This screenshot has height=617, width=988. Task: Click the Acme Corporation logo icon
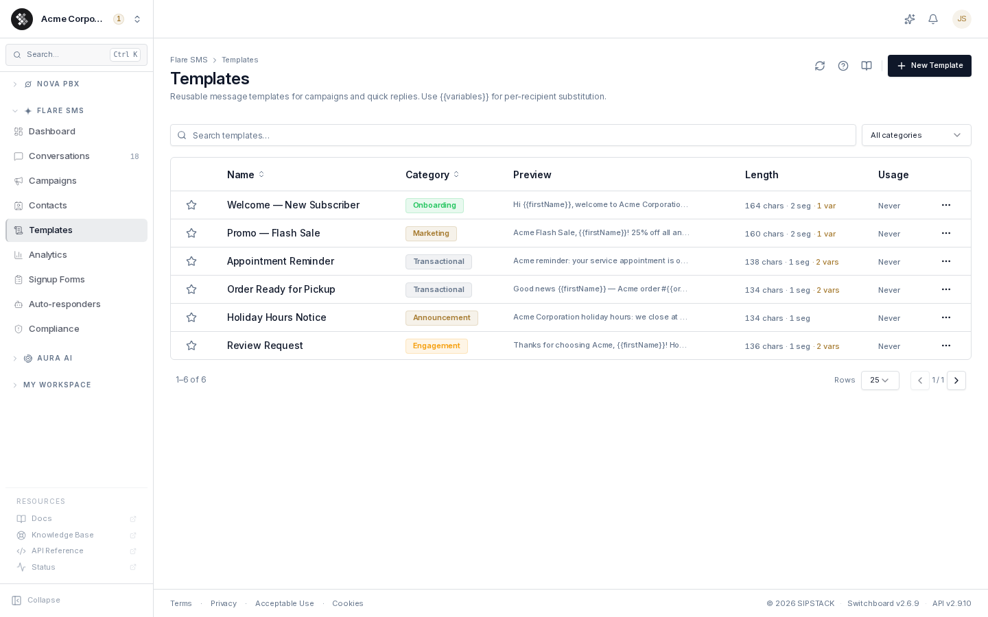(22, 19)
